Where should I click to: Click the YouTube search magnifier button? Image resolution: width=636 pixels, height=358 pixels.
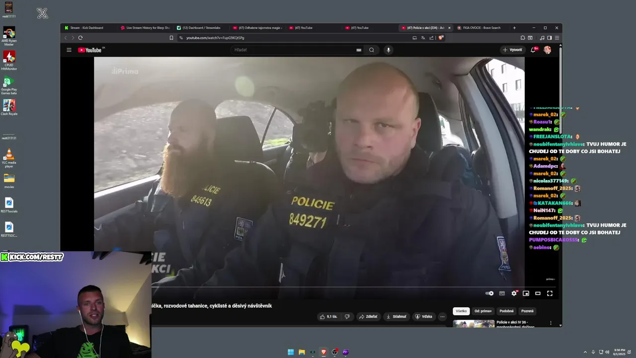coord(371,50)
